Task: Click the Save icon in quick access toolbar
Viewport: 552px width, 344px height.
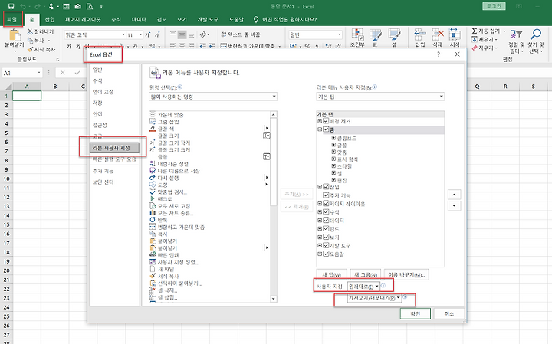Action: point(11,6)
